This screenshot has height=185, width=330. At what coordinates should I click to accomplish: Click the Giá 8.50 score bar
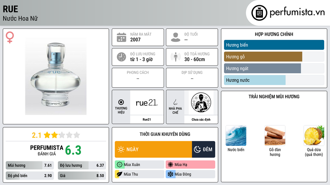(82, 176)
